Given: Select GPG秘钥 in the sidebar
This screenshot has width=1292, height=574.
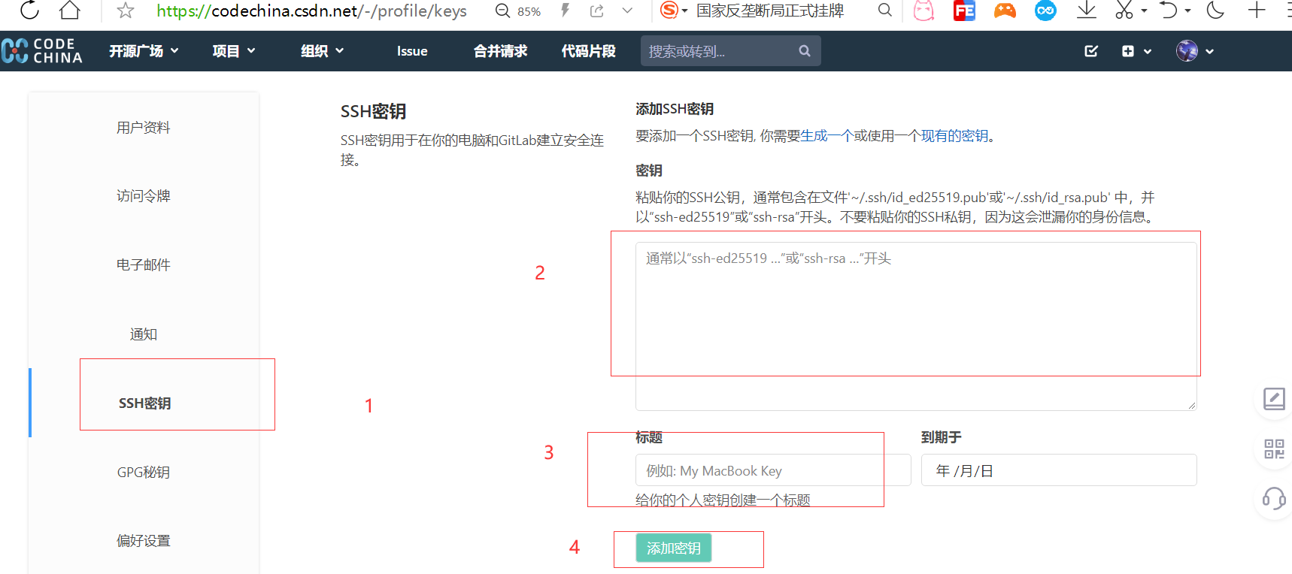Looking at the screenshot, I should point(143,473).
